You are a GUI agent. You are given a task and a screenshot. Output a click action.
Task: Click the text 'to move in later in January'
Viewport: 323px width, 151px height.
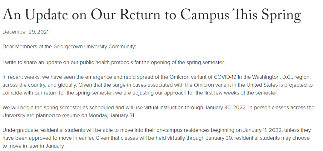(33, 146)
